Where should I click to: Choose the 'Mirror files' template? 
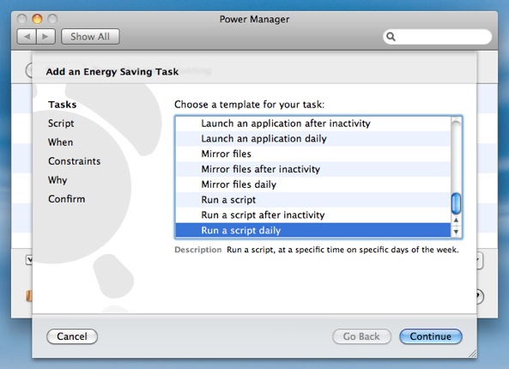[x=313, y=154]
